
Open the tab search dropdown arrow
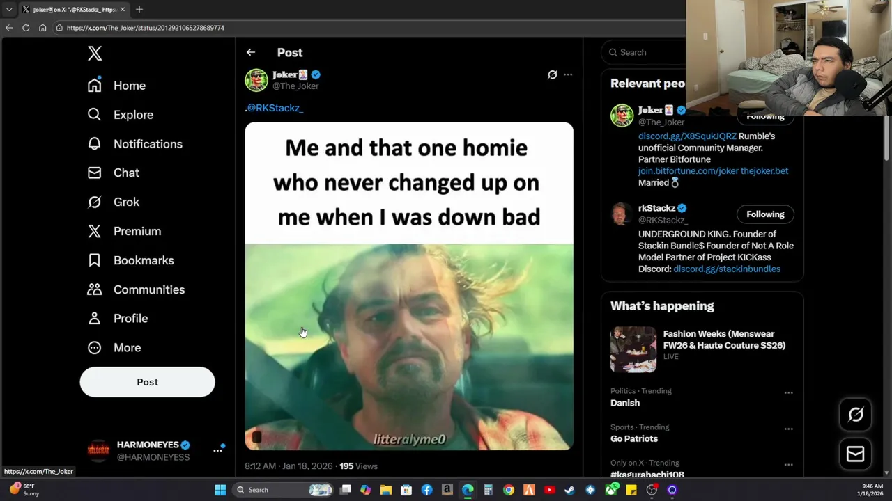[9, 9]
